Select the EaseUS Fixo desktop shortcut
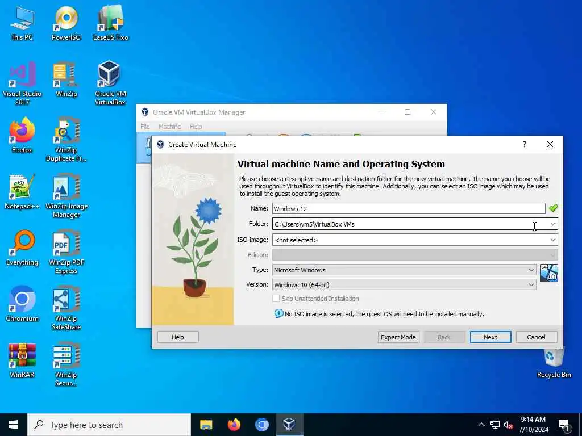Viewport: 582px width, 436px height. click(x=111, y=23)
